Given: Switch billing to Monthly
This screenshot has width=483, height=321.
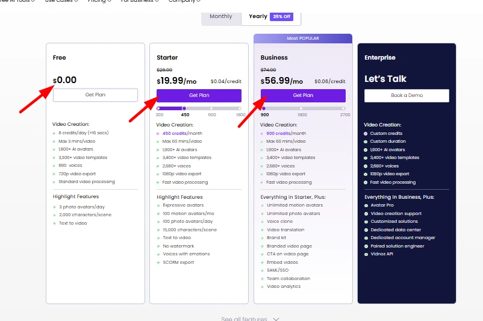Looking at the screenshot, I should [221, 16].
